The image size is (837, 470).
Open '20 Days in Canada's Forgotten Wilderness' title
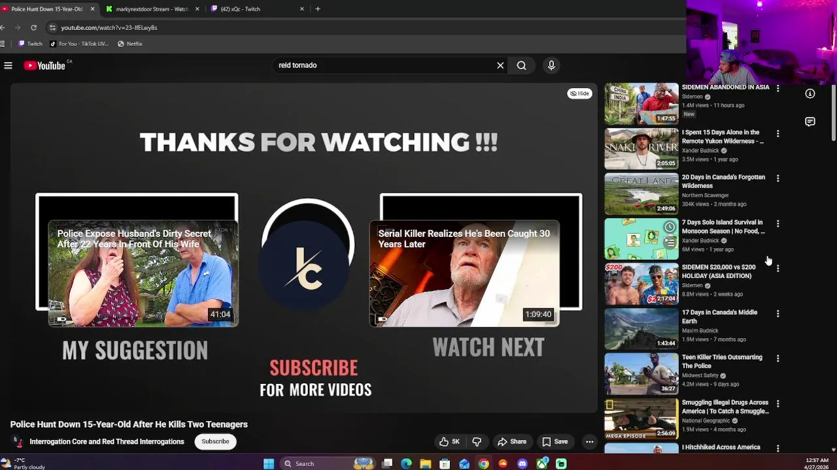tap(723, 181)
